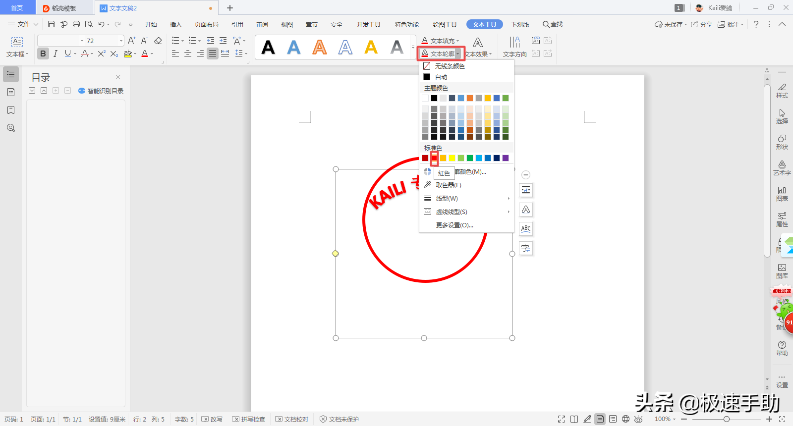Click the decrease indent icon
Image resolution: width=793 pixels, height=426 pixels.
(211, 41)
